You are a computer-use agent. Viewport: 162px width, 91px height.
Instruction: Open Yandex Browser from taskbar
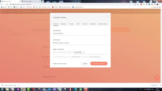click(13, 89)
